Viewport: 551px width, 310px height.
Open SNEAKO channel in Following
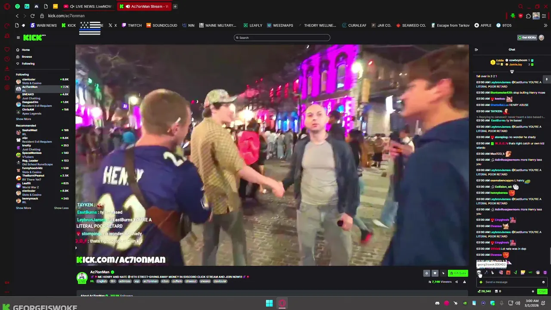(42, 96)
